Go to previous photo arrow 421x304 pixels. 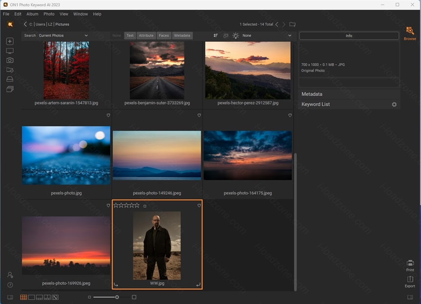[277, 24]
